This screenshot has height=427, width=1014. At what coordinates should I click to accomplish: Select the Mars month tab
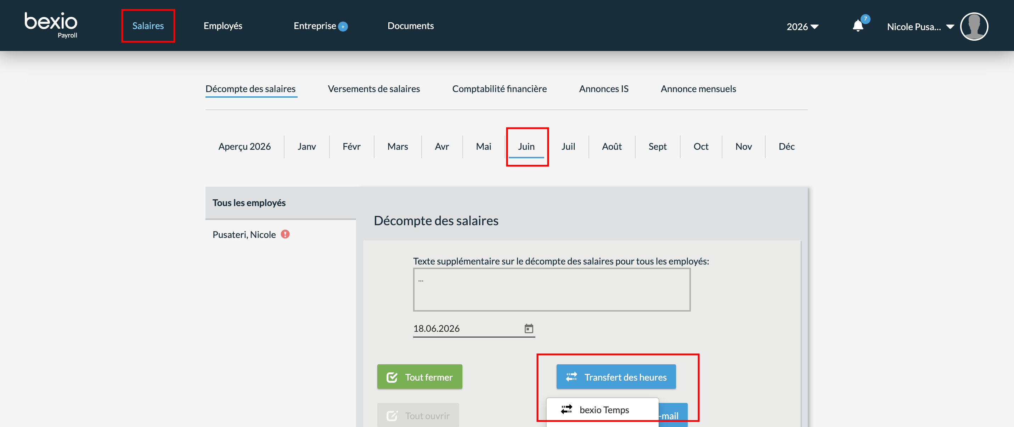398,146
